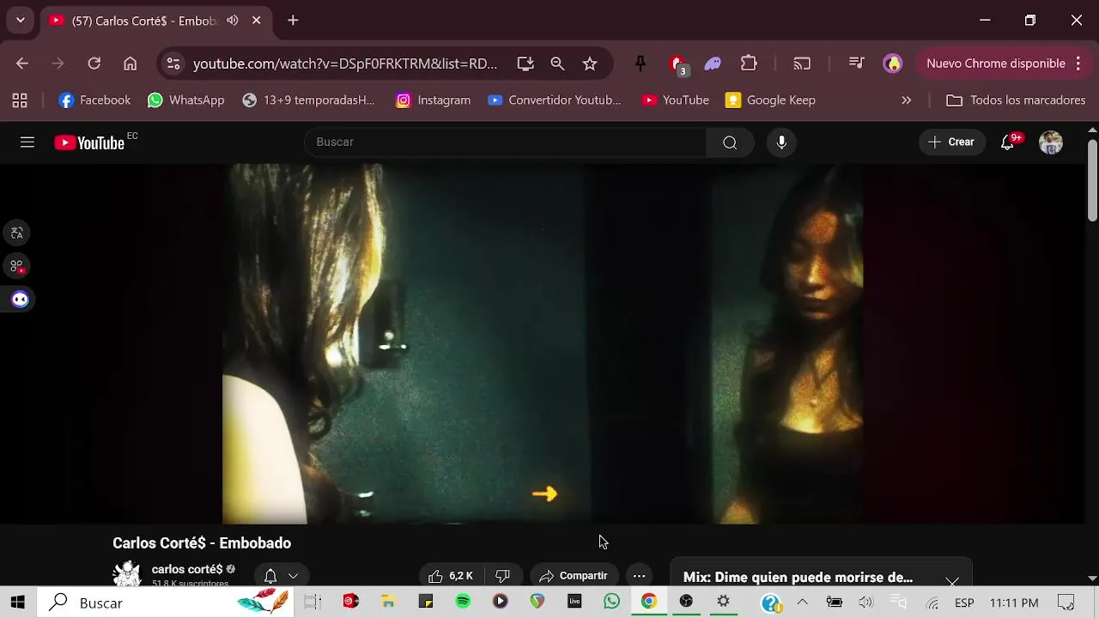Close the Mix playlist panel with the X

952,582
